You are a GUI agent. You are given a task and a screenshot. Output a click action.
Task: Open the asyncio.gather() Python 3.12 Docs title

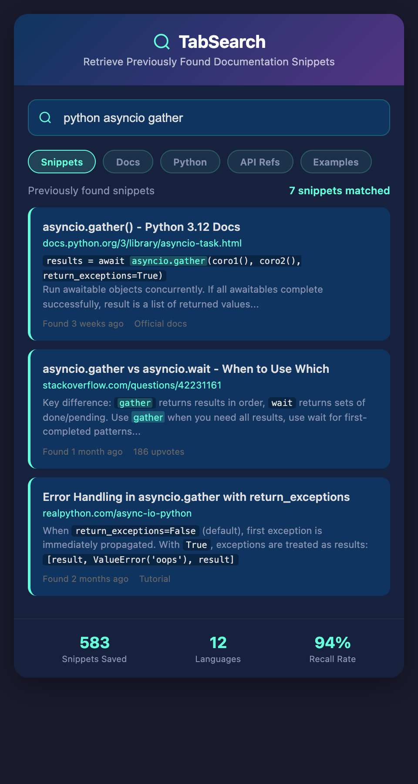[x=141, y=227]
